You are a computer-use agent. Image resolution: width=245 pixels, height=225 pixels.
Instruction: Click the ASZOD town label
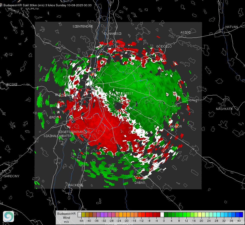(x=186, y=32)
